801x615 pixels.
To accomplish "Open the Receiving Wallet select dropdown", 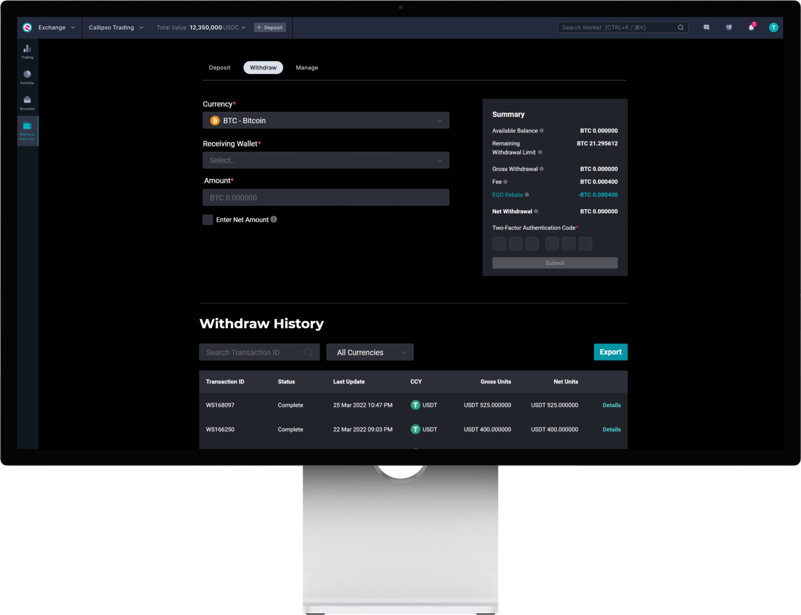I will [326, 160].
